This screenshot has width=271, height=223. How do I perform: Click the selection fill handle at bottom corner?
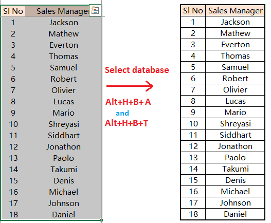point(102,220)
